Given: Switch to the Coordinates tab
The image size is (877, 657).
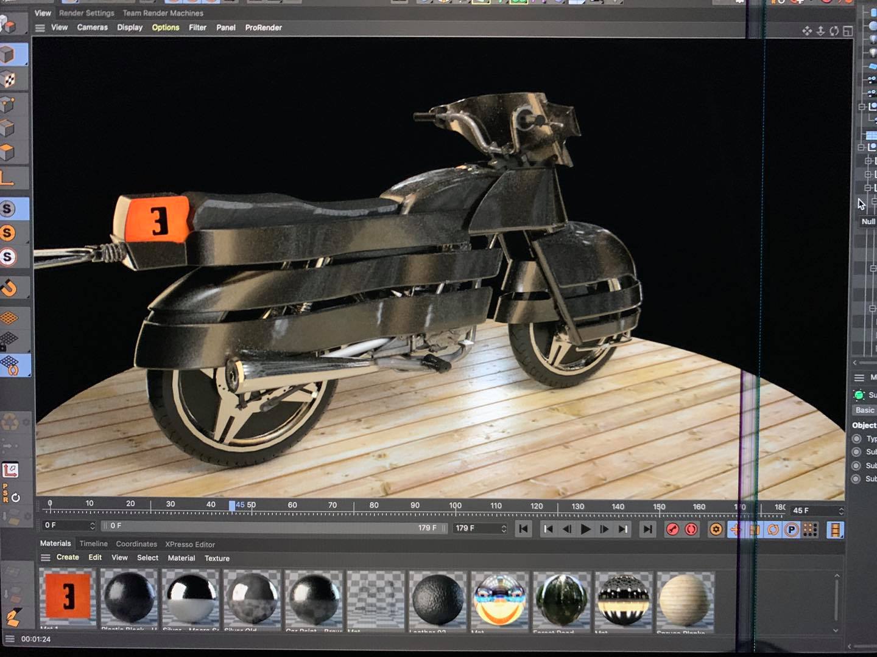Looking at the screenshot, I should 136,544.
